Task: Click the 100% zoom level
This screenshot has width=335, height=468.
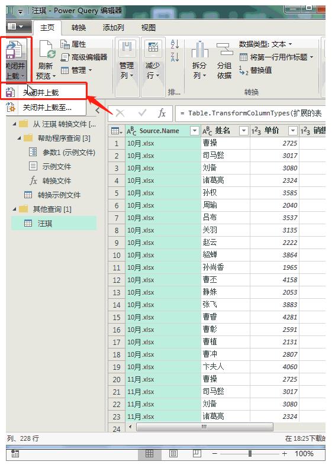Action: click(304, 454)
